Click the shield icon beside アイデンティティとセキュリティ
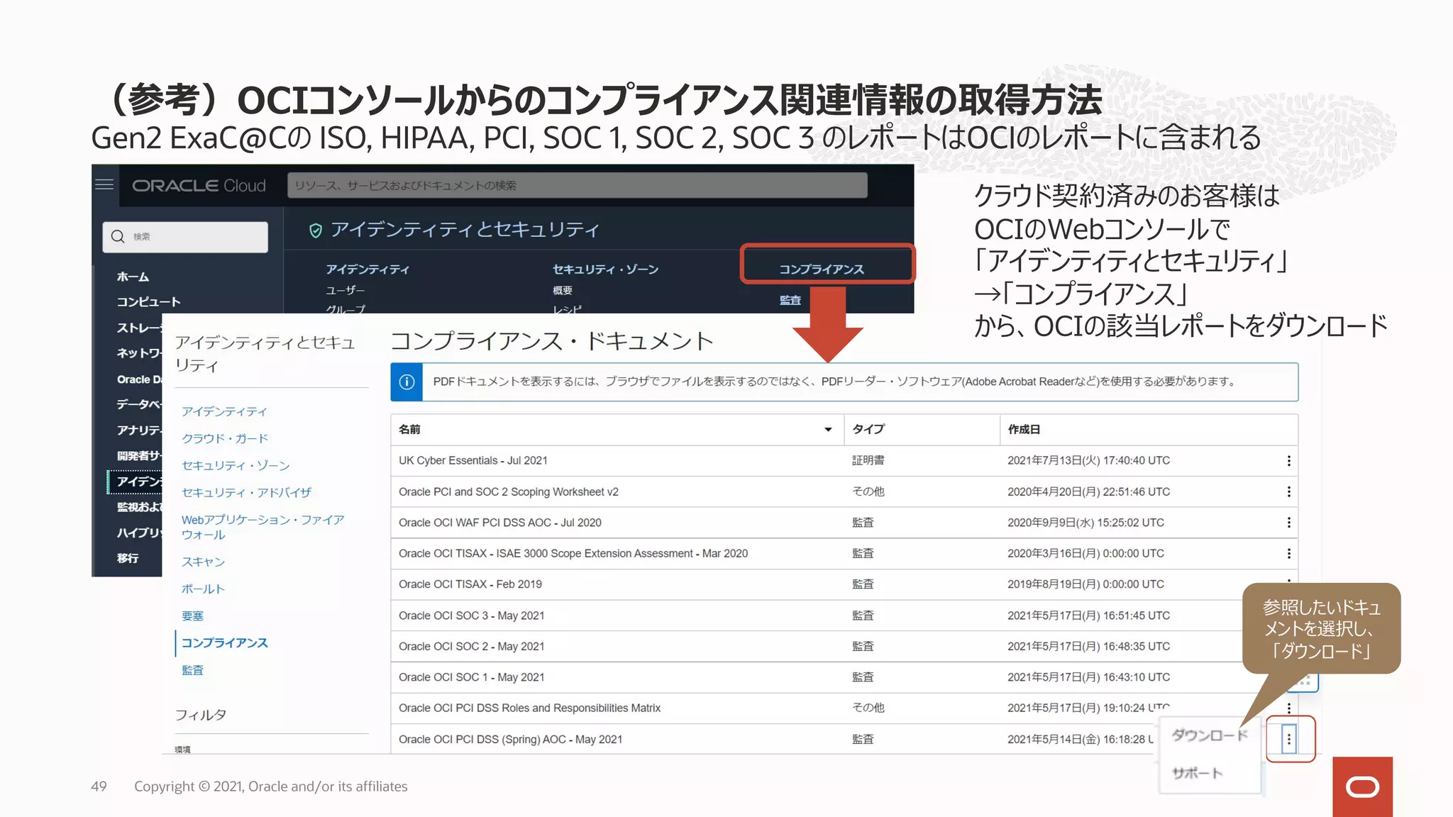Screen dimensions: 1453x817 [316, 230]
